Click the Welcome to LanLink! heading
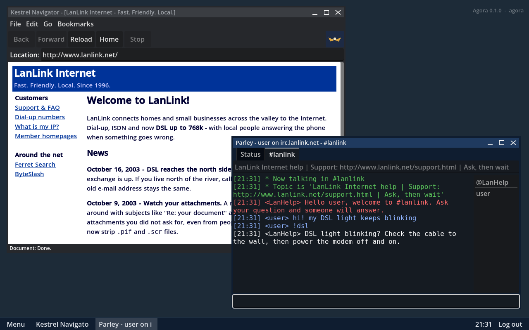This screenshot has height=330, width=529. [x=138, y=100]
